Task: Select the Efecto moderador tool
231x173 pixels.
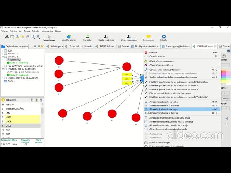Action: pos(129,38)
